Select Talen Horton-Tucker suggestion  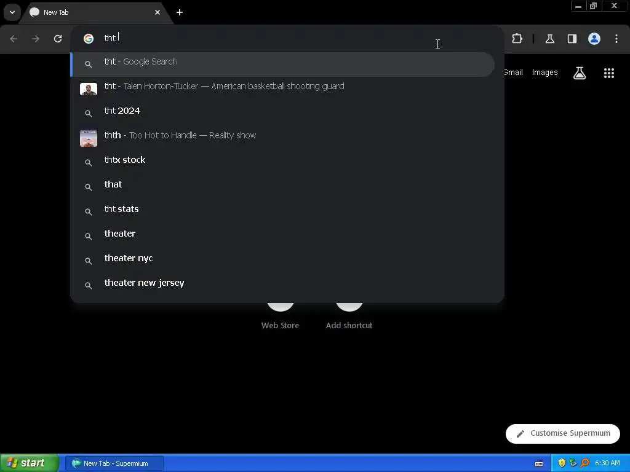pos(282,88)
